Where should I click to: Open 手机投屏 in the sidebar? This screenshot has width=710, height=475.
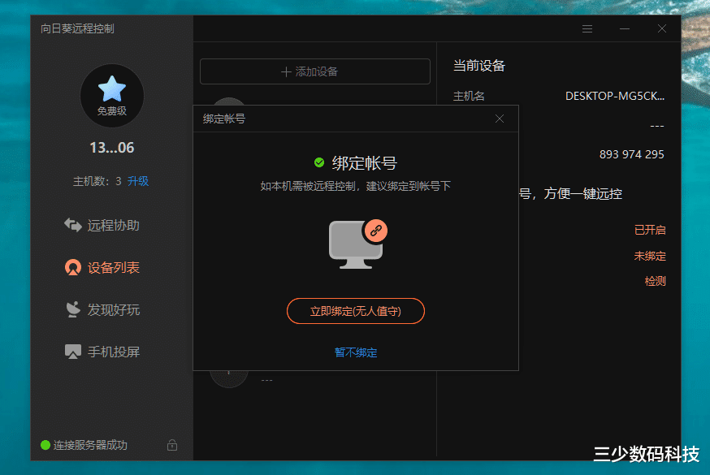pyautogui.click(x=104, y=352)
